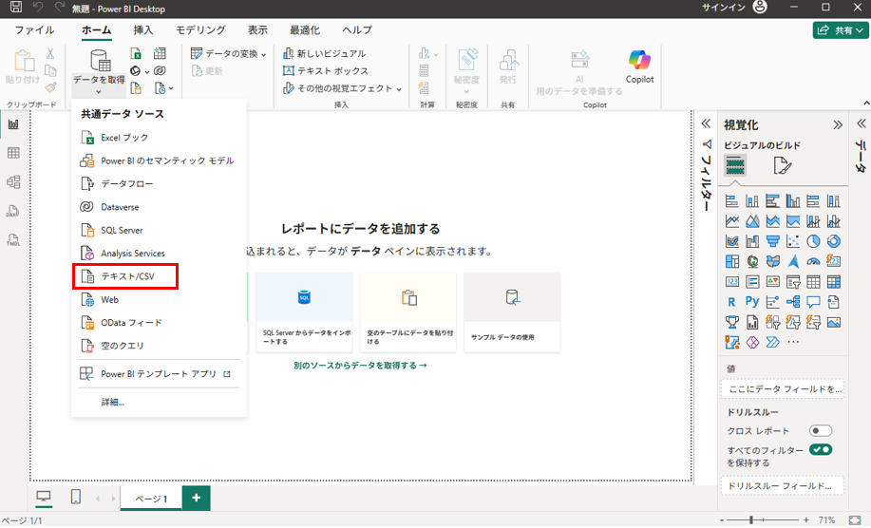Click the SQL Server icon in the ribbon

[136, 88]
